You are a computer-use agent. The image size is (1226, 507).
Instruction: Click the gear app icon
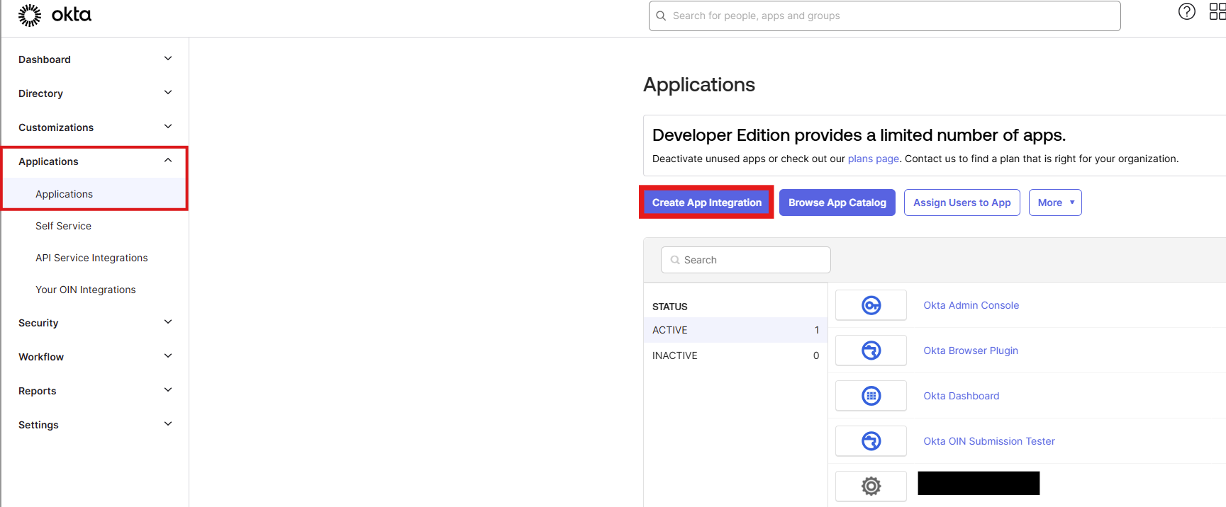[x=871, y=486]
